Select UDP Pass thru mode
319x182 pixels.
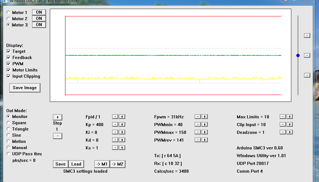click(x=8, y=154)
